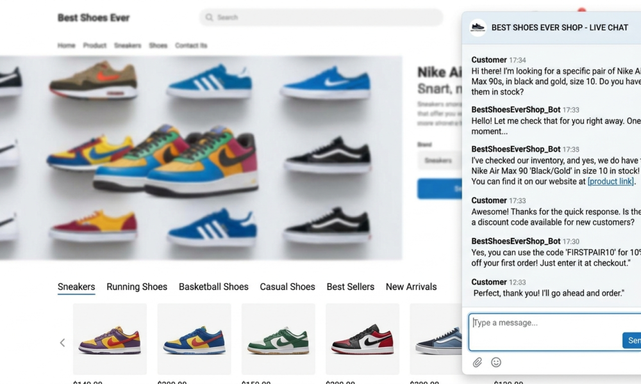
Task: Open the Shoes menu item
Action: click(158, 45)
